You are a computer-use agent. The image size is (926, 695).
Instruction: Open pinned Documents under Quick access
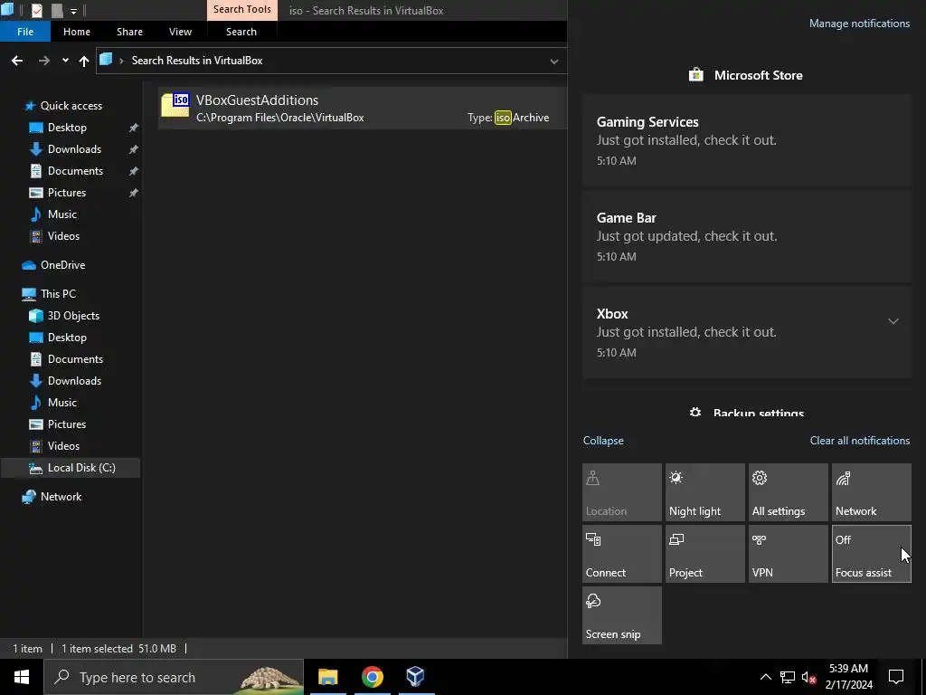coord(75,171)
